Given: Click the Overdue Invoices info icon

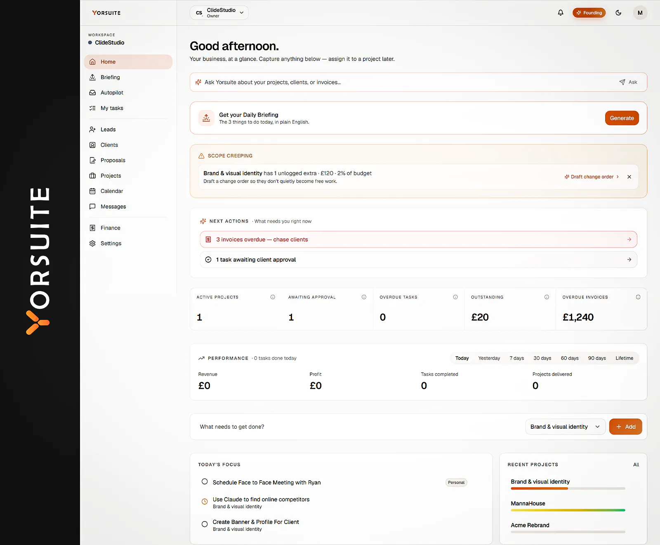Looking at the screenshot, I should [638, 297].
